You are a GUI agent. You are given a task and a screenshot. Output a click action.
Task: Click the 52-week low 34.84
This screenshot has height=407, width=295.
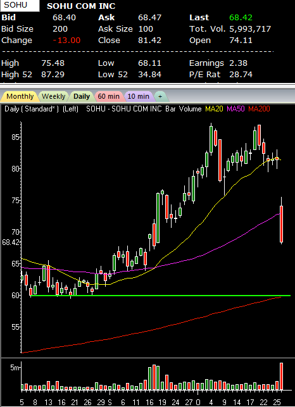[149, 75]
